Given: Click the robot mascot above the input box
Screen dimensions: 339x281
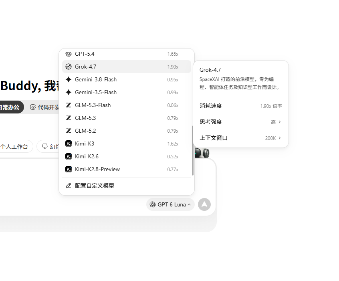Looking at the screenshot, I should tap(202, 153).
